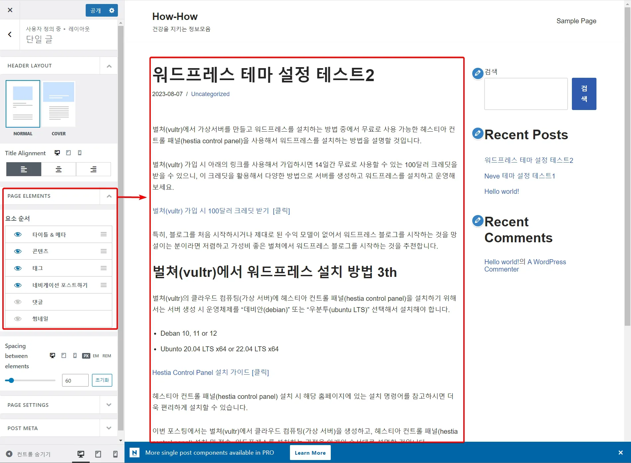631x463 pixels.
Task: Click 컨트롤 숨기기 to hide controls
Action: (28, 454)
